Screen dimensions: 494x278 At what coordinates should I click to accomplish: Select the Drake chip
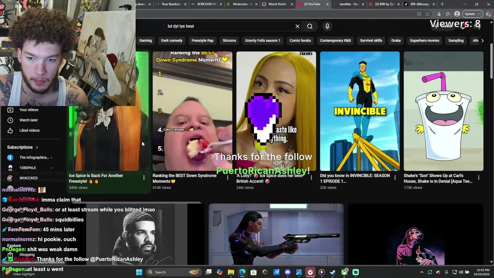click(x=396, y=41)
